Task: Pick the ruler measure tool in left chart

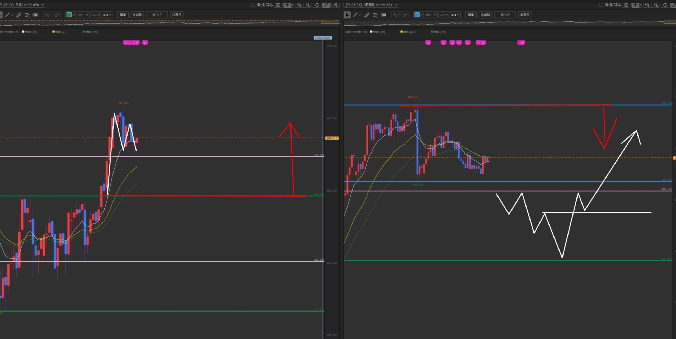Action: [19, 15]
